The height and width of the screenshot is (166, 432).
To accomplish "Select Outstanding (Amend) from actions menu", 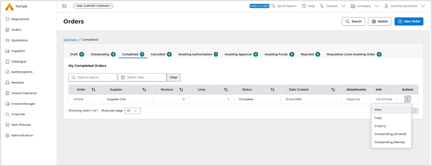I will click(x=390, y=134).
